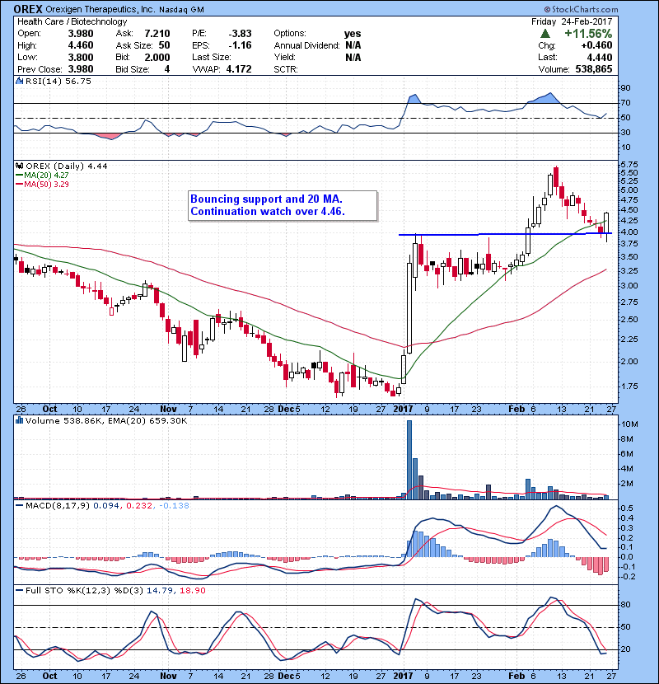The height and width of the screenshot is (684, 659).
Task: Click the Chg +0.460 value
Action: pos(596,45)
